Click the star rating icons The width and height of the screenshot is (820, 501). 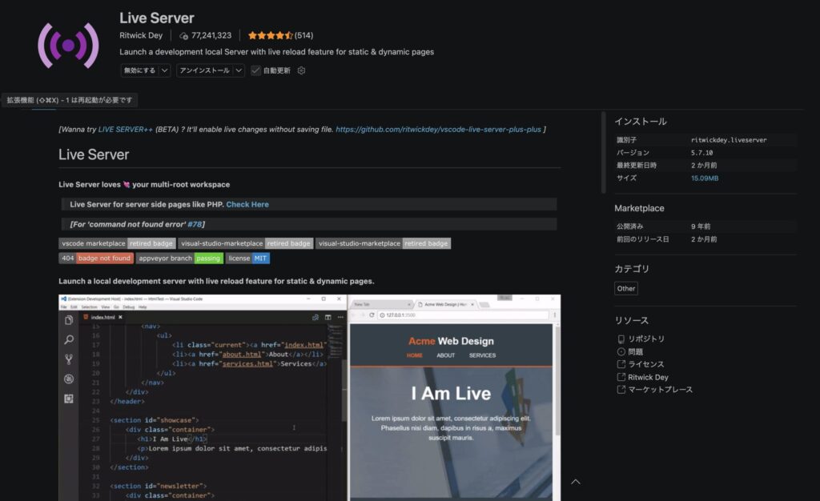click(270, 36)
